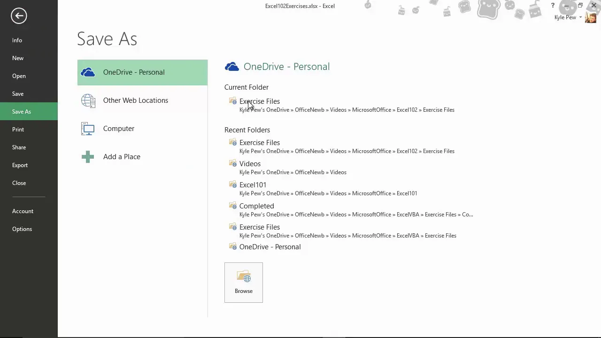Viewport: 601px width, 338px height.
Task: Click the OneDrive cloud icon in places list
Action: pyautogui.click(x=88, y=72)
